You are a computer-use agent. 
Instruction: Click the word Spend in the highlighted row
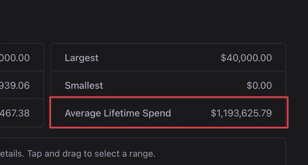point(157,113)
